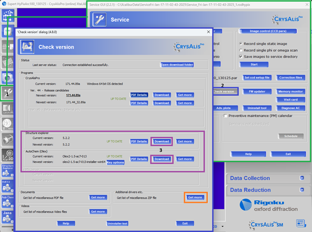Open the Data Collection section
The image size is (312, 232).
[250, 178]
